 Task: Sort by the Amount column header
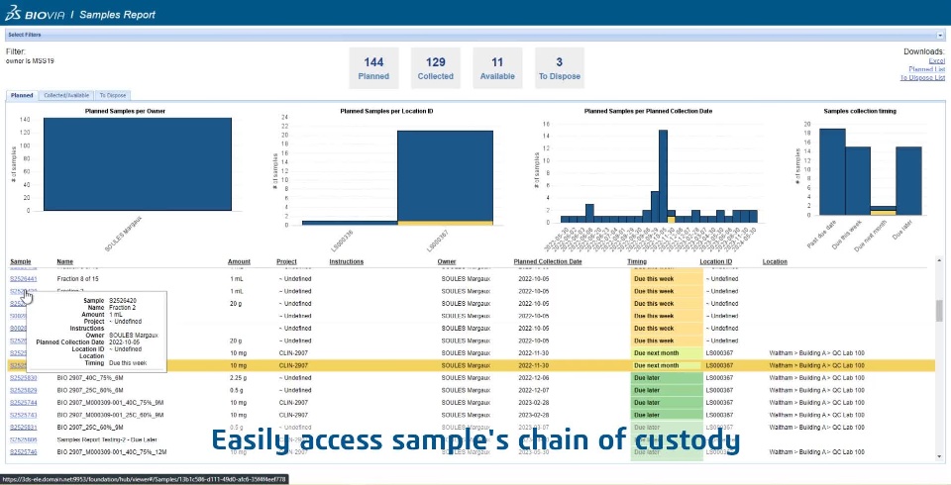point(239,262)
